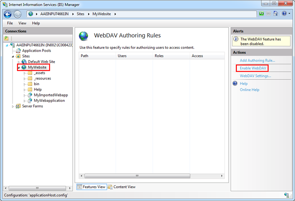Click the Home icon in the address bar

pyautogui.click(x=276, y=14)
